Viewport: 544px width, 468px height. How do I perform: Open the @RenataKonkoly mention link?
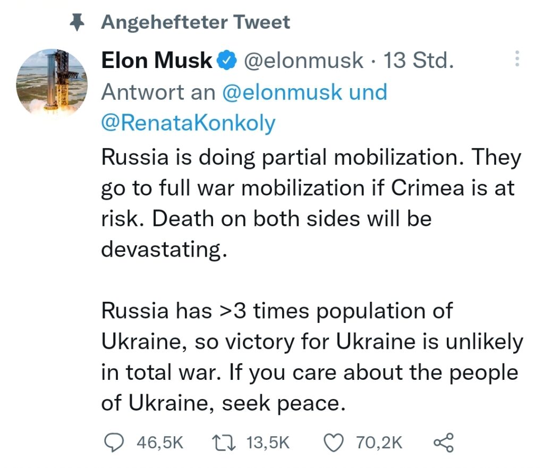click(x=189, y=123)
